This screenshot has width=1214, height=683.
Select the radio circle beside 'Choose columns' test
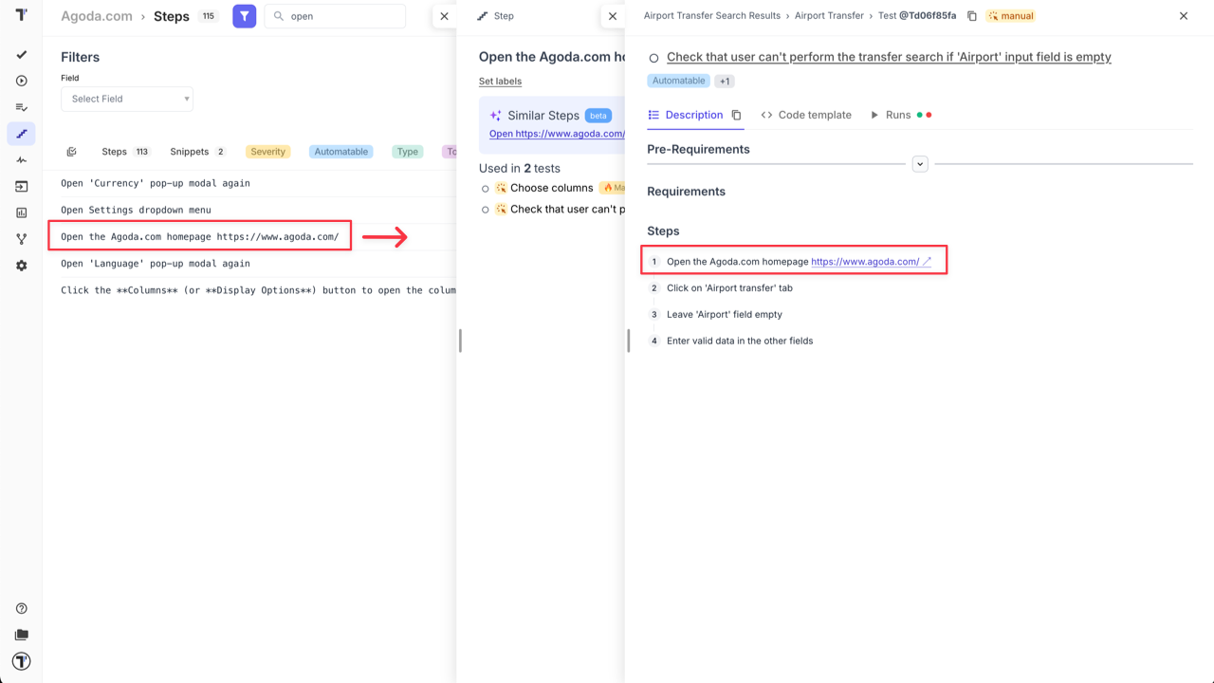coord(484,187)
